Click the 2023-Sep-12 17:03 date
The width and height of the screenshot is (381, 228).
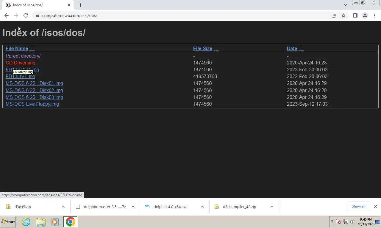(x=307, y=104)
